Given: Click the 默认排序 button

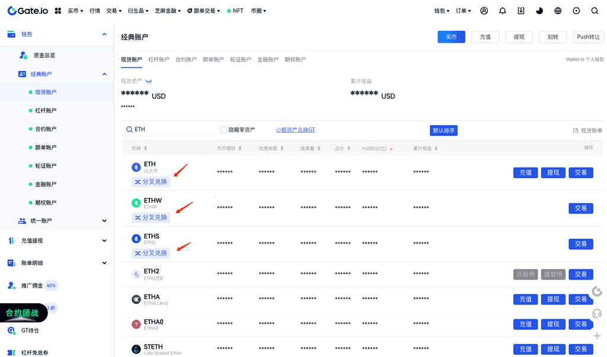Looking at the screenshot, I should 443,130.
